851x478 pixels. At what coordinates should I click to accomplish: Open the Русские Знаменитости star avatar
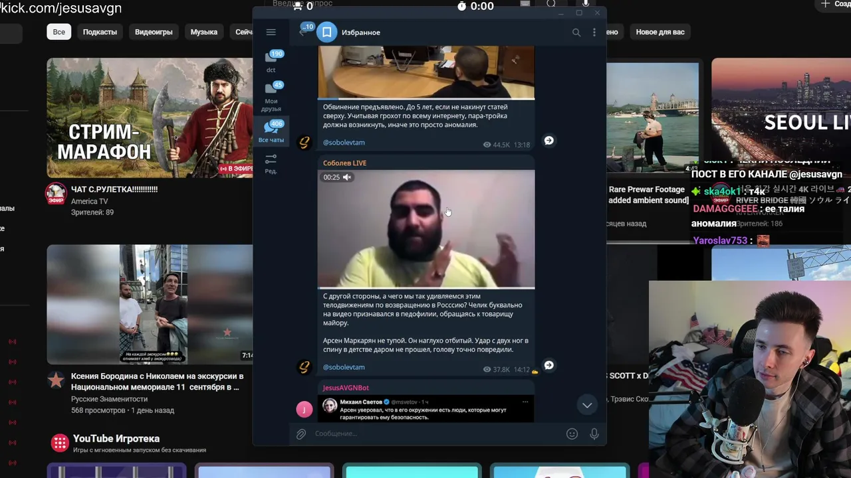[56, 380]
